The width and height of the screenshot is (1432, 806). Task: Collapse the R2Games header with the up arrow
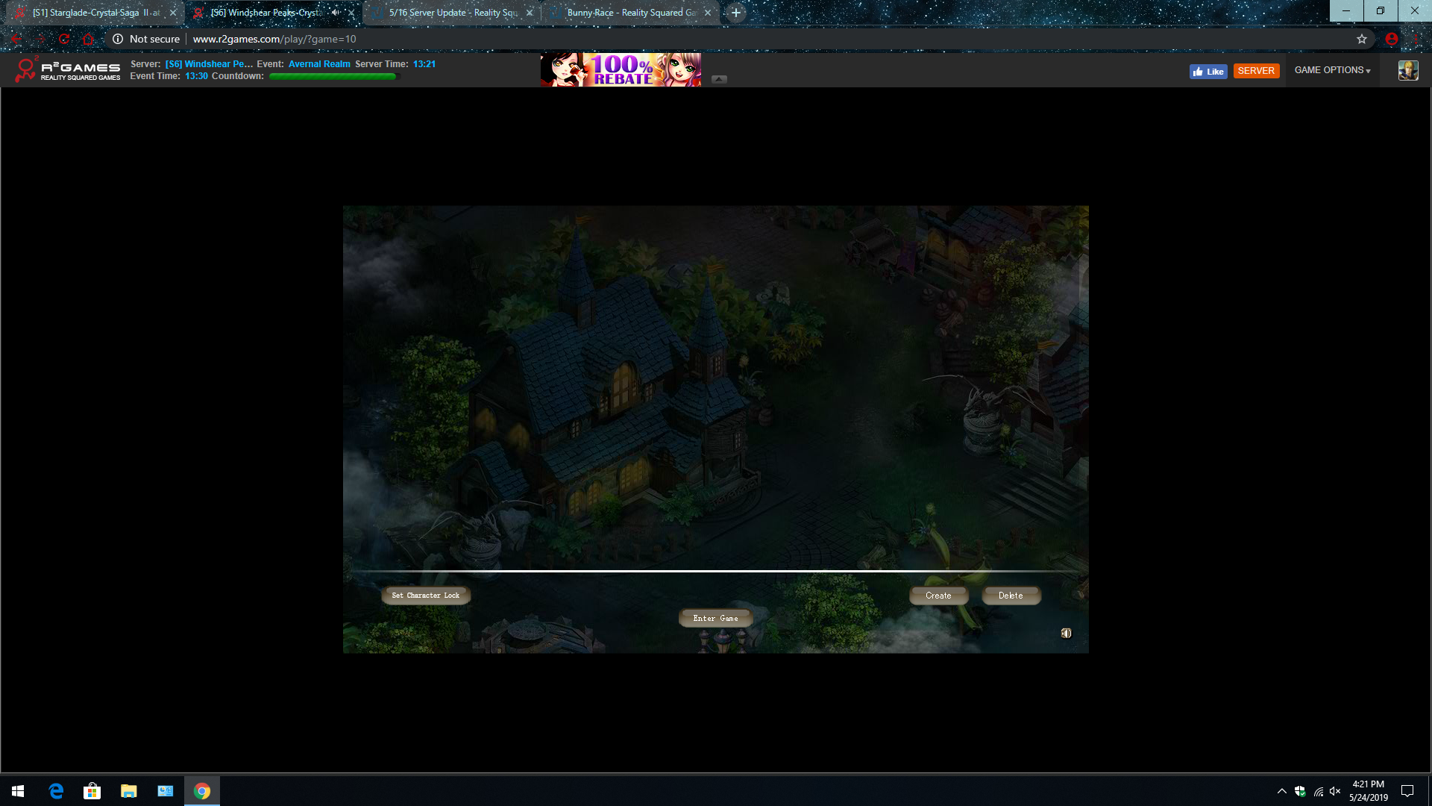point(719,79)
